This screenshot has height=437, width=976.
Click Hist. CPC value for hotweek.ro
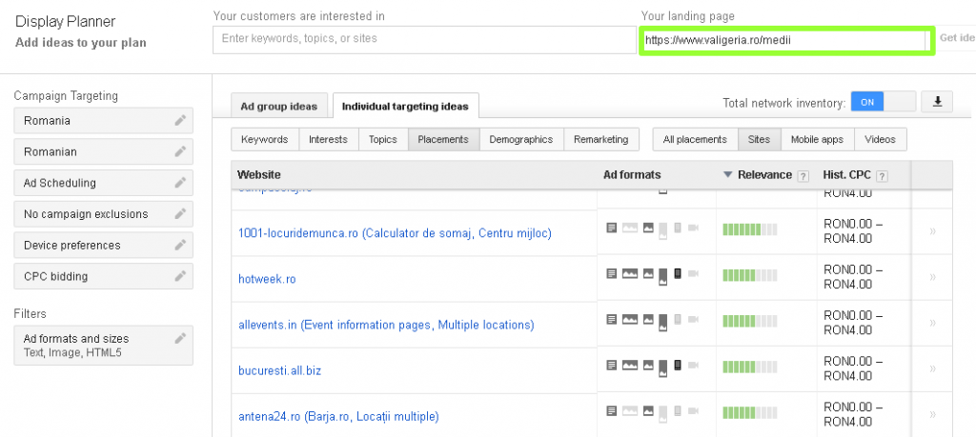coord(853,277)
